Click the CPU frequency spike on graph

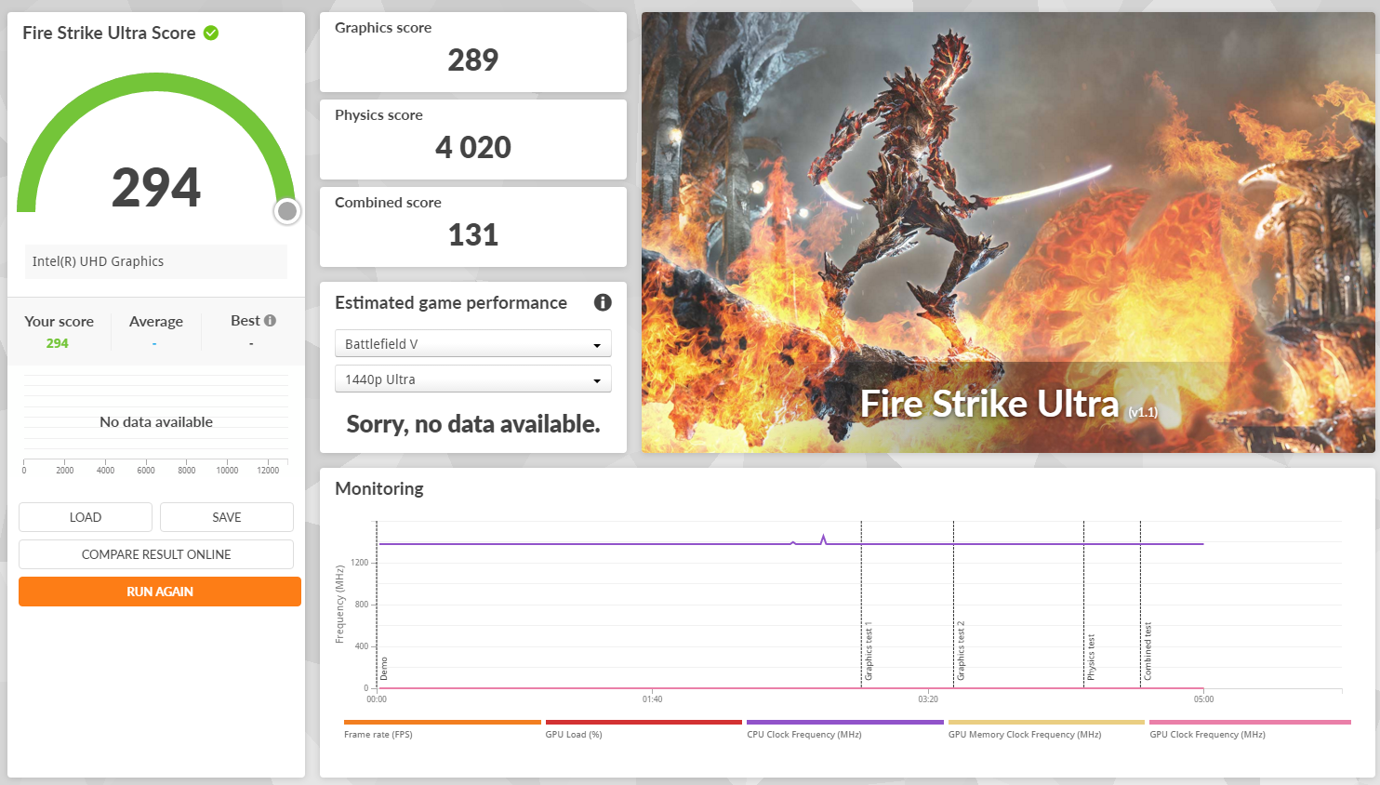coord(823,539)
